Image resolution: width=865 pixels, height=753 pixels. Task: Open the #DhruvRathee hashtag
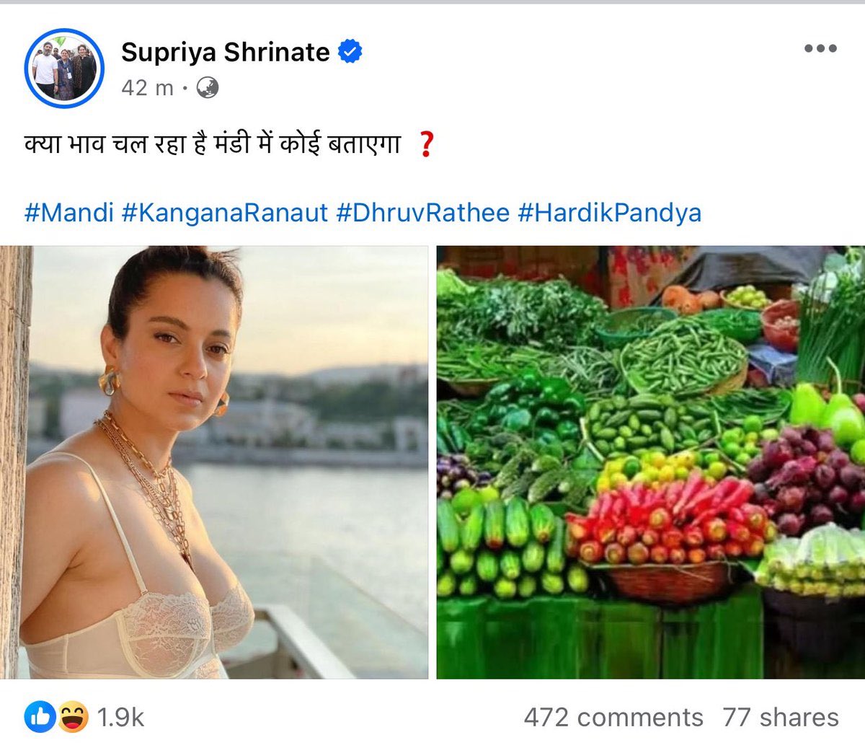tap(423, 213)
